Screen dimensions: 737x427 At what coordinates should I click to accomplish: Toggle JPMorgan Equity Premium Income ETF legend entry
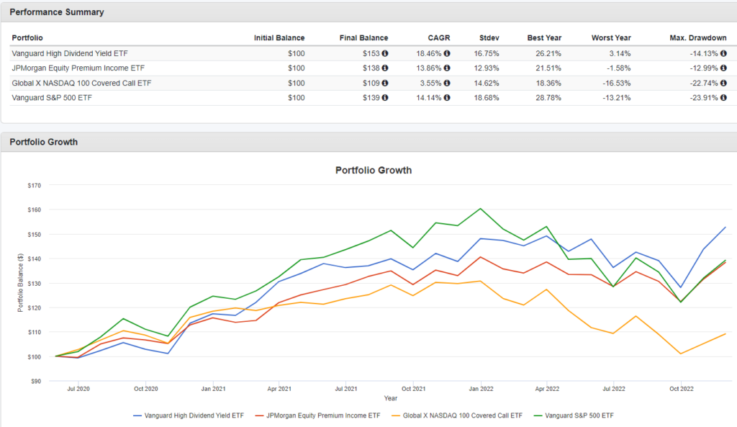(317, 415)
